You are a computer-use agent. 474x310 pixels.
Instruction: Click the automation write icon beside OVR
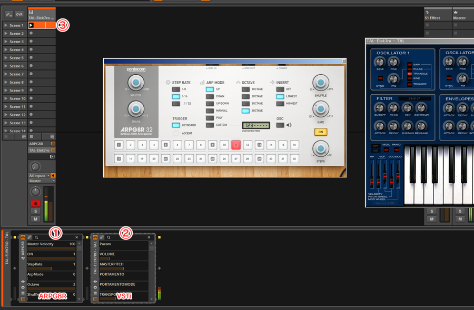9,14
